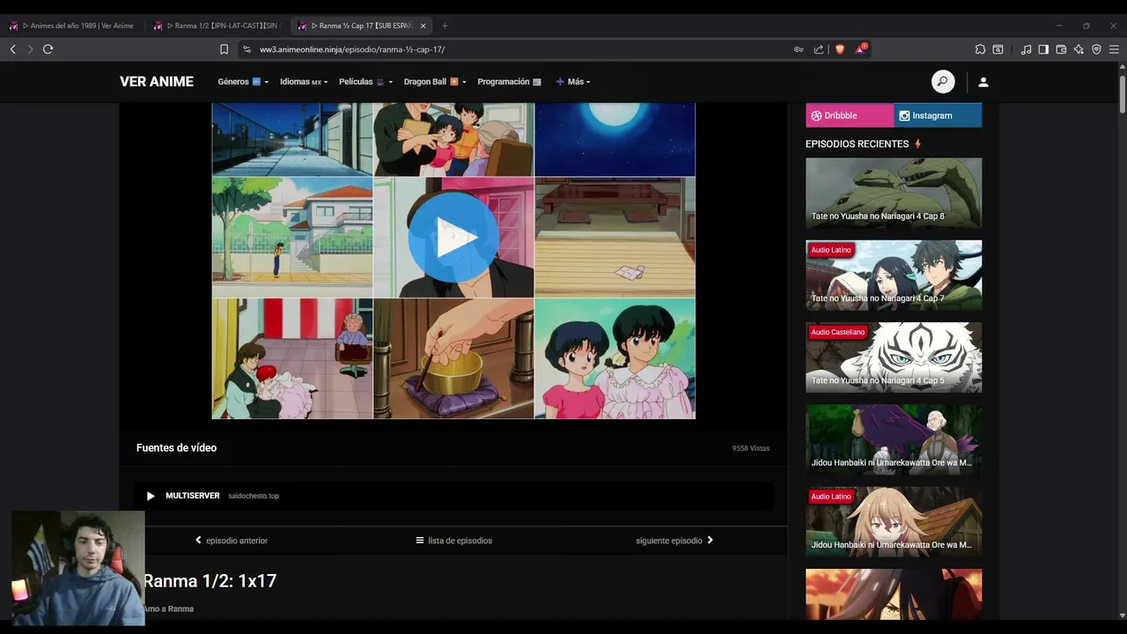Expand the Géneros dropdown menu
The width and height of the screenshot is (1127, 634).
click(243, 82)
